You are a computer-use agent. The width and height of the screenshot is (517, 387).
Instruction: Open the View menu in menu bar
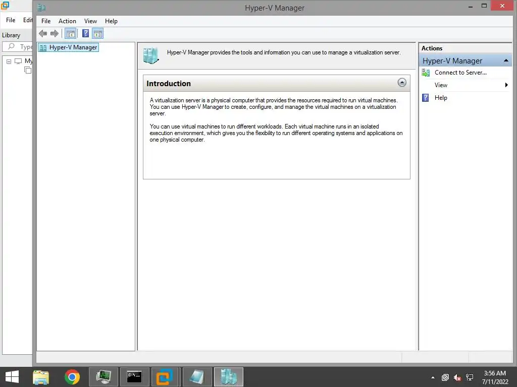90,21
